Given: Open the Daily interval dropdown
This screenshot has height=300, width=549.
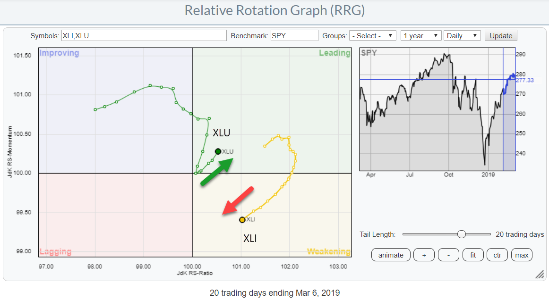Looking at the screenshot, I should (x=462, y=36).
